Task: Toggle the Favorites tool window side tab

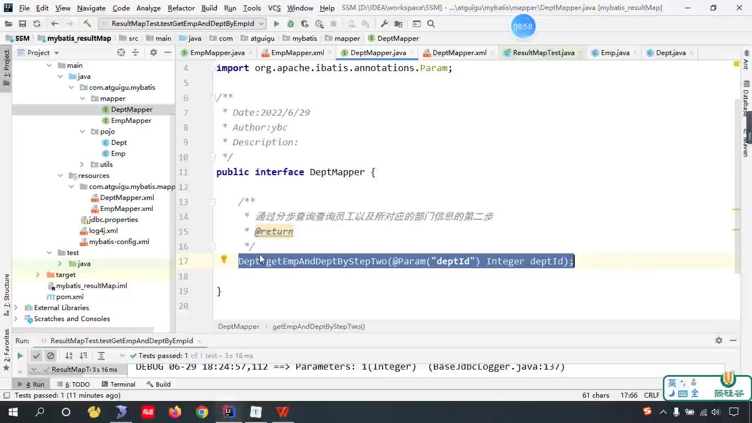Action: pyautogui.click(x=7, y=350)
